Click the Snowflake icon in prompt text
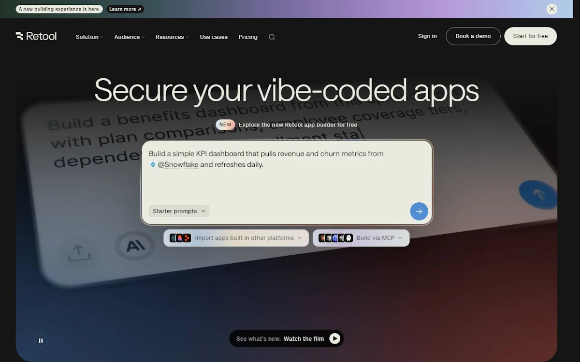The width and height of the screenshot is (580, 362). pyautogui.click(x=153, y=165)
